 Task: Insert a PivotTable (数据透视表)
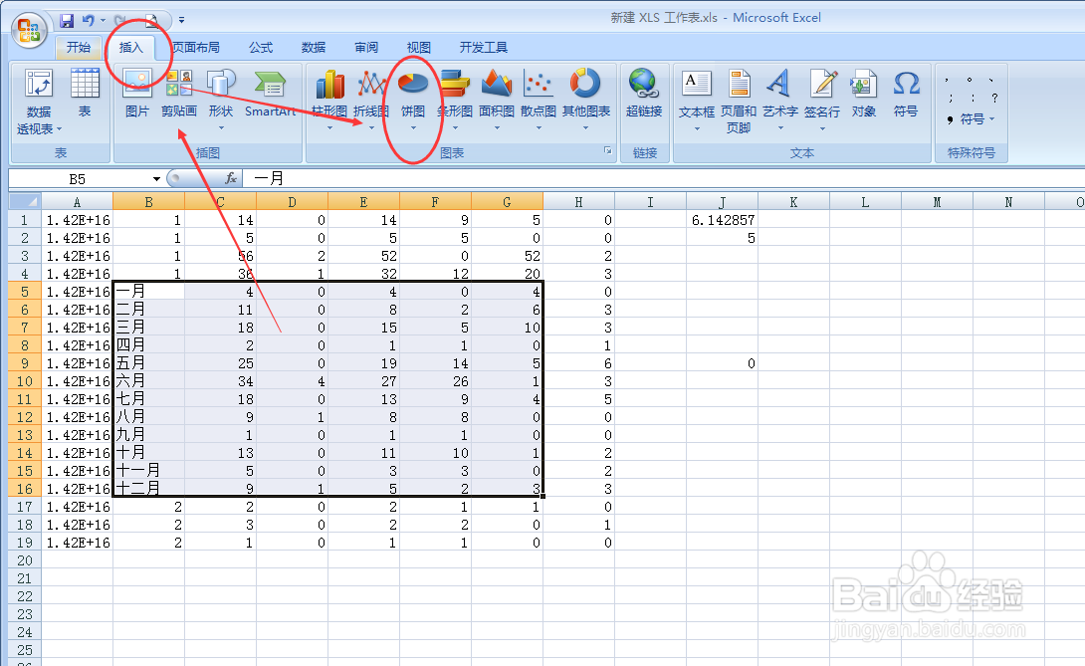tap(39, 102)
